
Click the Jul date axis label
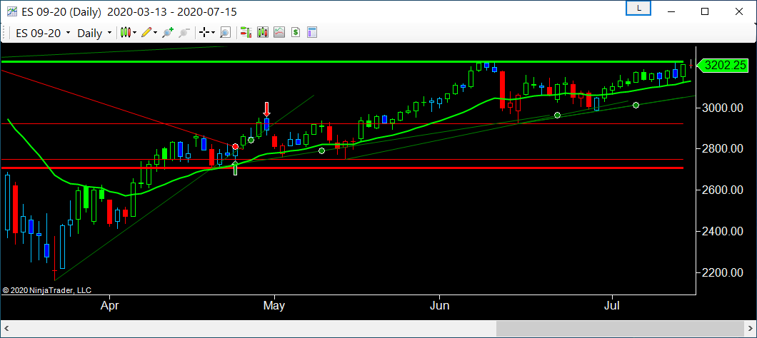click(x=612, y=306)
